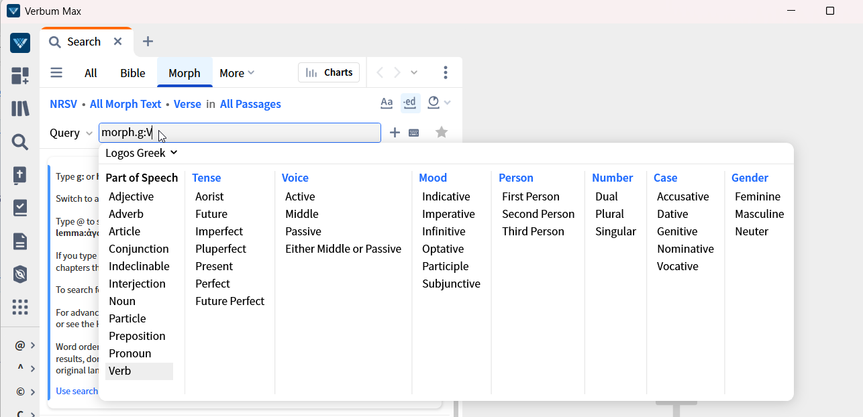
Task: Toggle the Aa match case option
Action: point(387,103)
